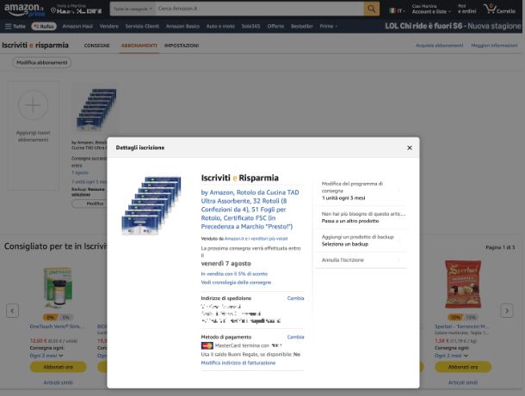Image resolution: width=525 pixels, height=396 pixels.
Task: Click the background subscription roll thumbnail
Action: (x=96, y=110)
